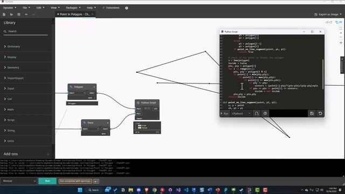
Task: Click the Save icon in toolbar
Action: [x=19, y=15]
